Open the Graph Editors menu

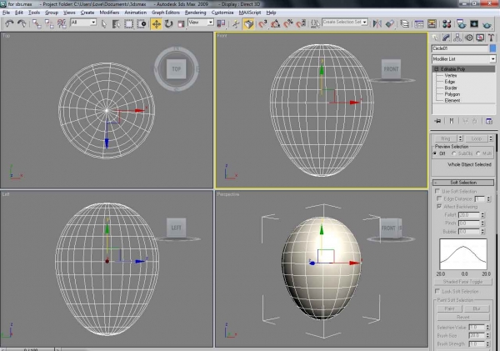pyautogui.click(x=166, y=13)
